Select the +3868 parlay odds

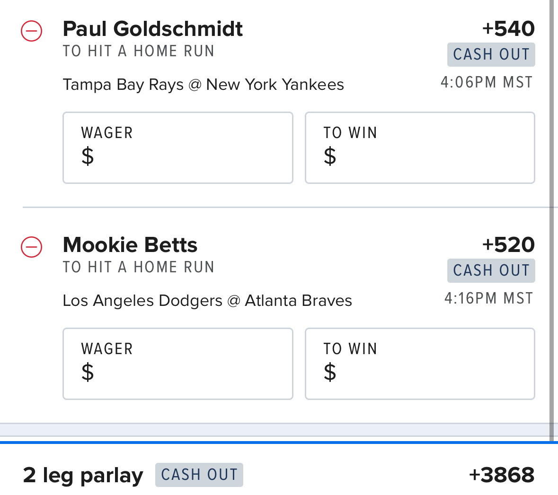(x=501, y=475)
